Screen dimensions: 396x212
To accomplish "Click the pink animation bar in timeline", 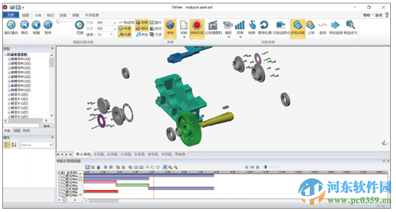I will (100, 182).
